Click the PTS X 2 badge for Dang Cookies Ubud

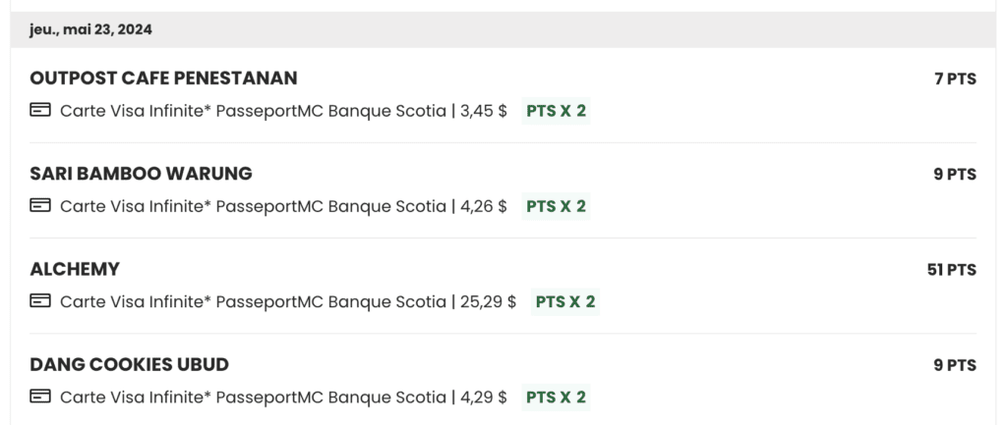pyautogui.click(x=556, y=397)
